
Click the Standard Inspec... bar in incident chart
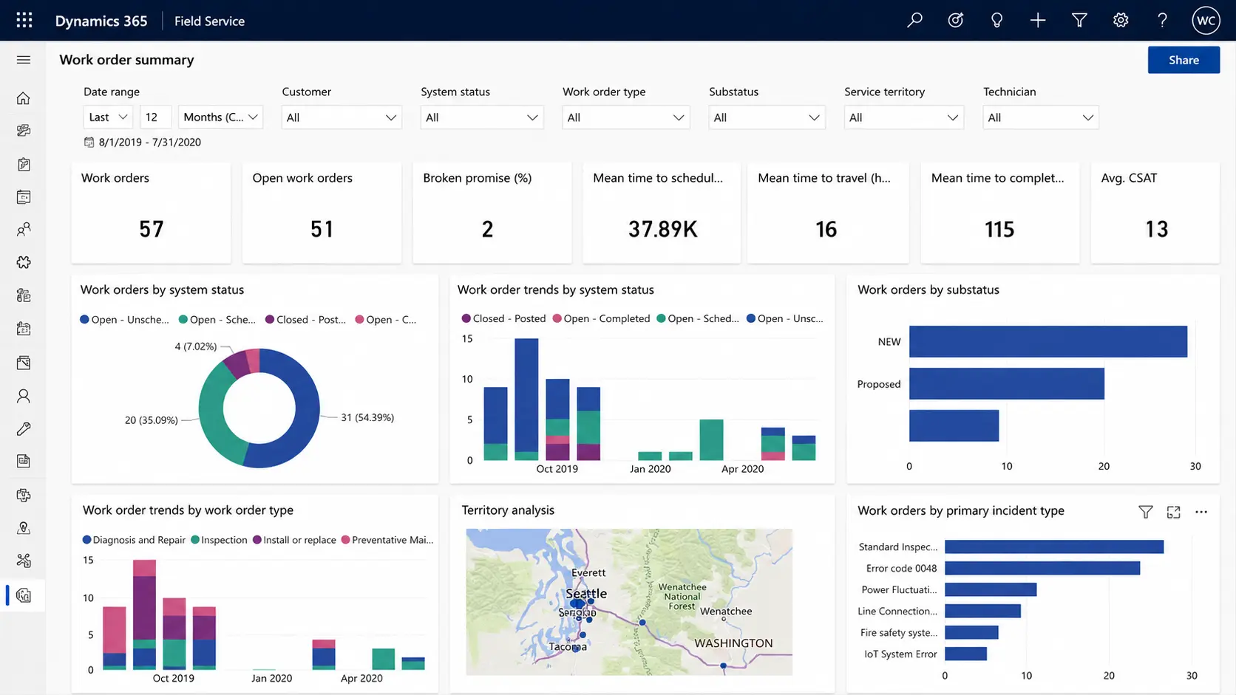click(x=1054, y=547)
